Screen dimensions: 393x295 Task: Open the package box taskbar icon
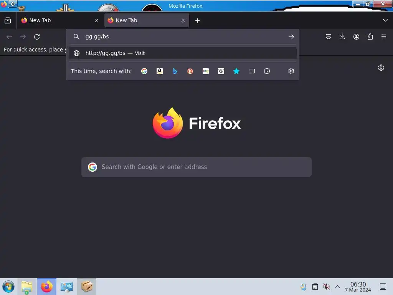pyautogui.click(x=87, y=287)
